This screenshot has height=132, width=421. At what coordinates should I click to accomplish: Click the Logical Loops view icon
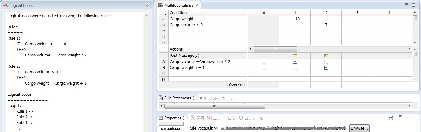click(x=5, y=6)
